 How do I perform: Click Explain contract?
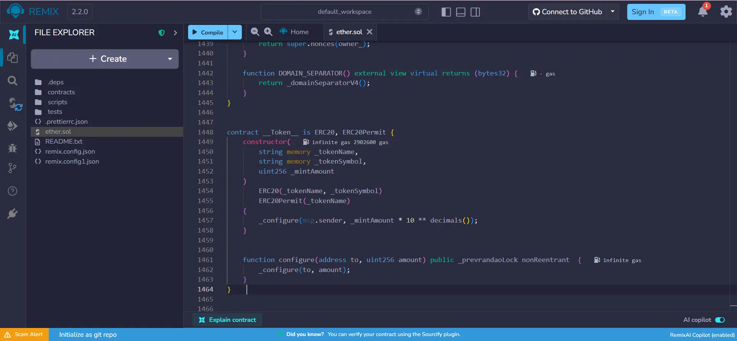227,320
